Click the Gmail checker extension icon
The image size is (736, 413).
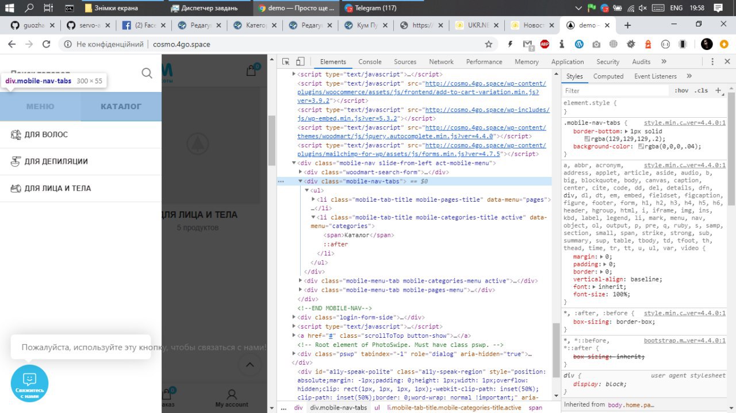pos(528,44)
